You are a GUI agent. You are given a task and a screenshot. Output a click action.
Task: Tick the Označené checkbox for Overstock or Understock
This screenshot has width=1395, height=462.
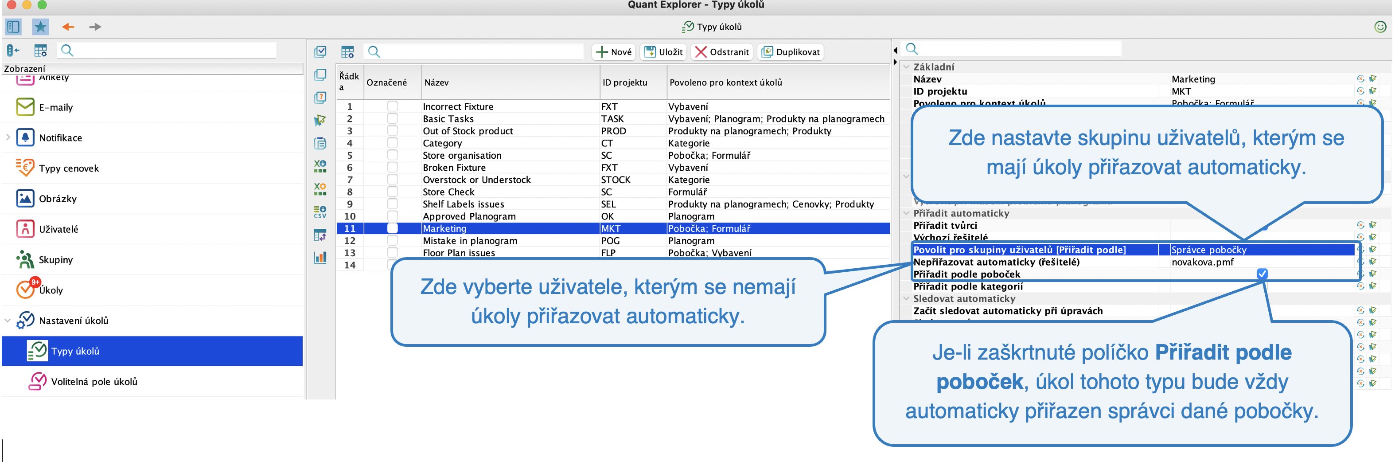(393, 179)
